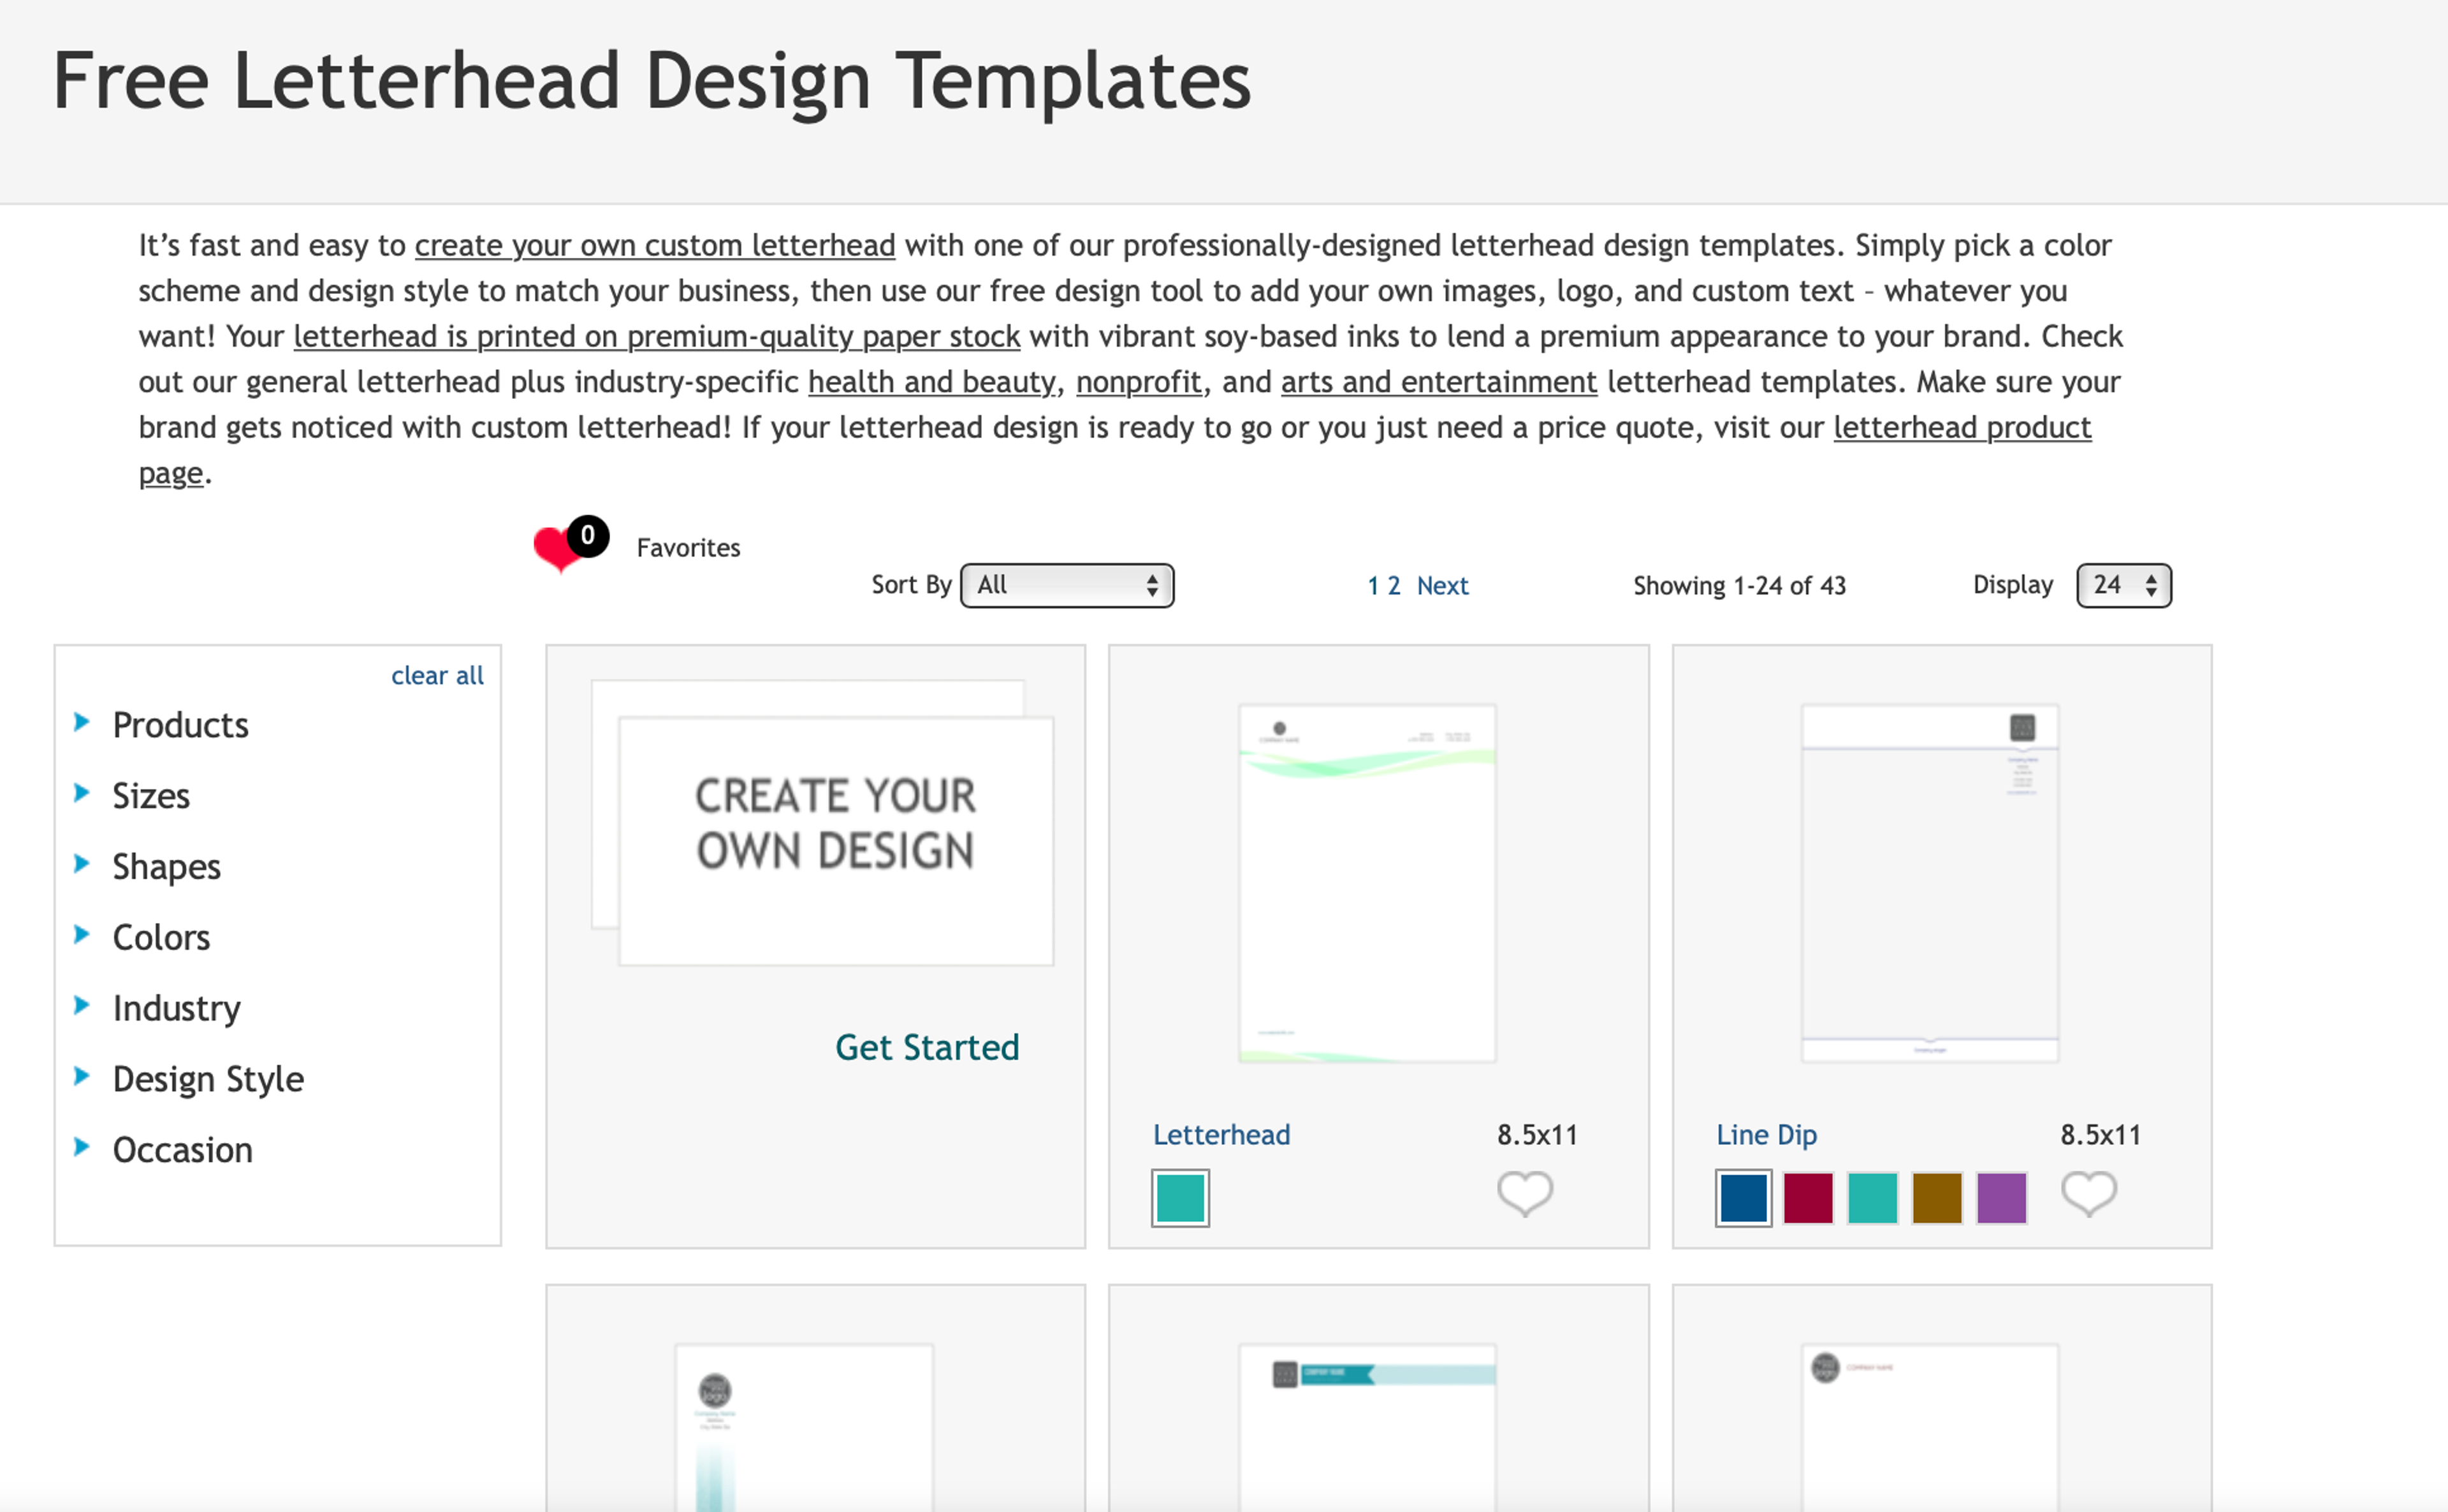The height and width of the screenshot is (1512, 2448).
Task: Expand the Design Style filter section
Action: click(x=208, y=1079)
